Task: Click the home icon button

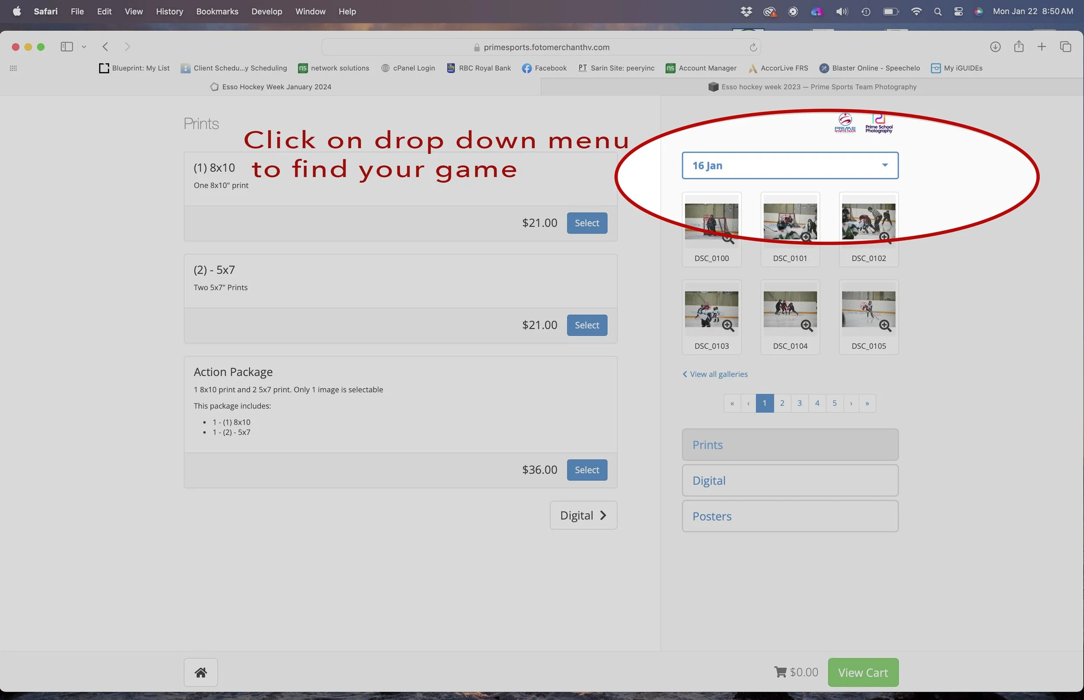Action: pyautogui.click(x=201, y=672)
